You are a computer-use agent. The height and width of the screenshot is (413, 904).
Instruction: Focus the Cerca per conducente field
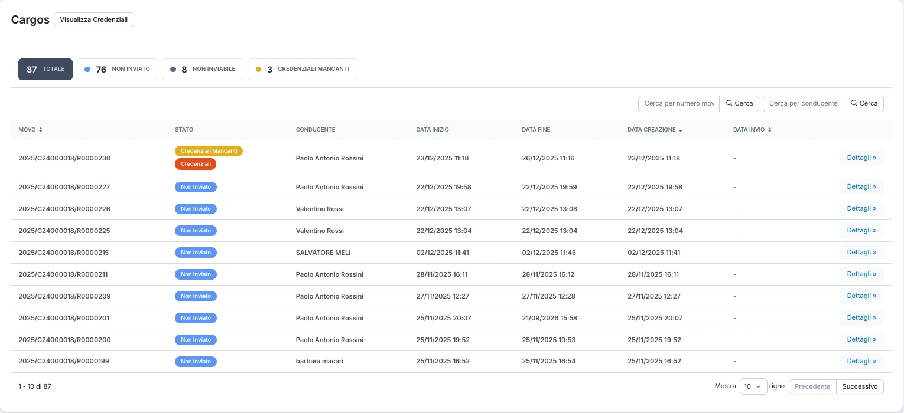pyautogui.click(x=804, y=103)
